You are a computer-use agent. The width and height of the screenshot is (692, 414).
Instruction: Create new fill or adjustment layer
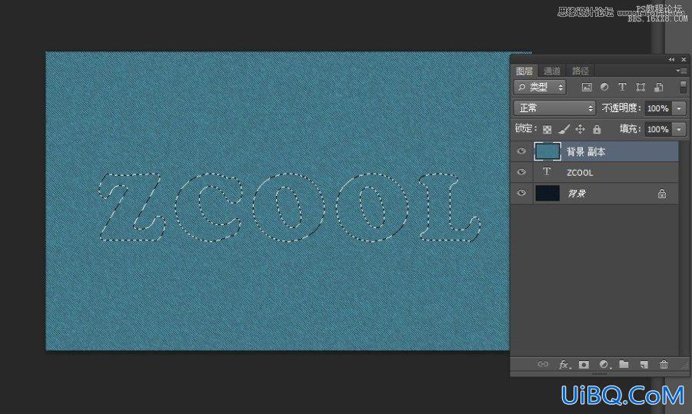(604, 365)
